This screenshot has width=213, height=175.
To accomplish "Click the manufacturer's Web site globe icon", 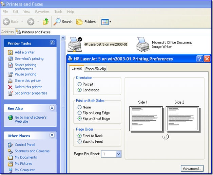I will 11,118.
